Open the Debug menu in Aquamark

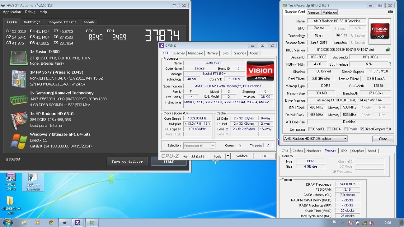[x=30, y=12]
